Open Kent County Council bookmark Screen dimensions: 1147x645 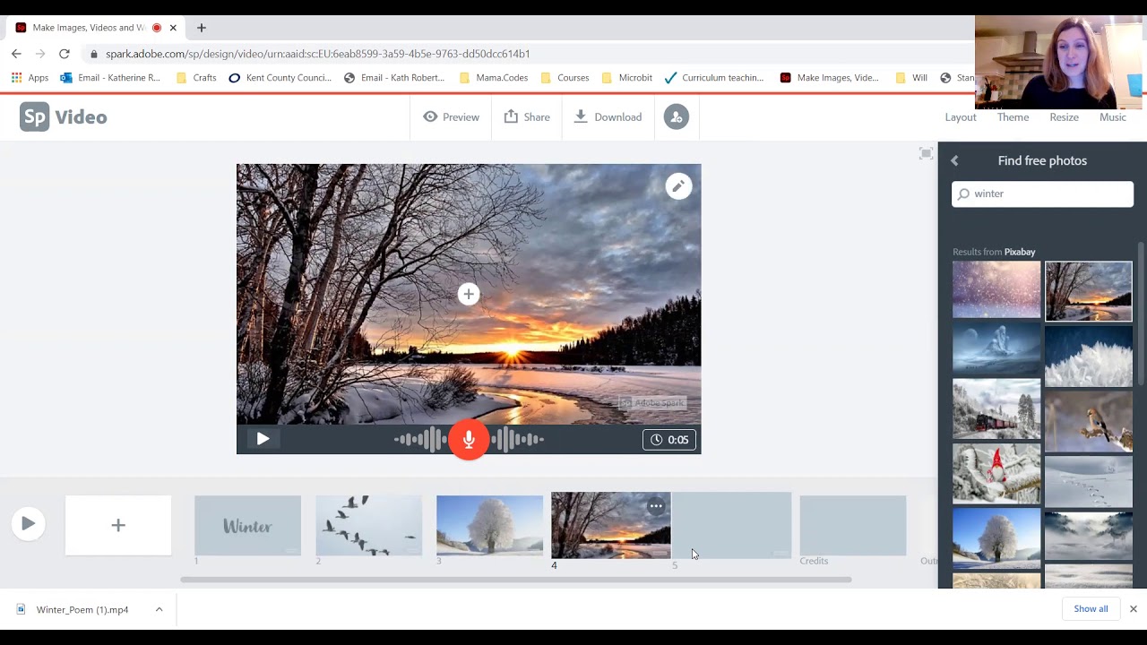click(x=280, y=78)
